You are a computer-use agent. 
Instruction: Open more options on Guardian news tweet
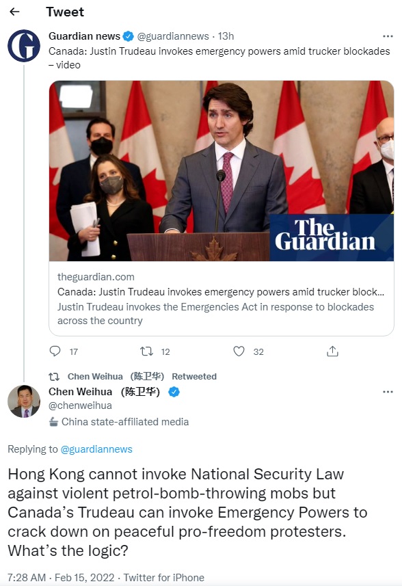388,36
